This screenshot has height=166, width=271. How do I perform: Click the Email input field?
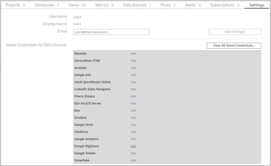coord(111,32)
